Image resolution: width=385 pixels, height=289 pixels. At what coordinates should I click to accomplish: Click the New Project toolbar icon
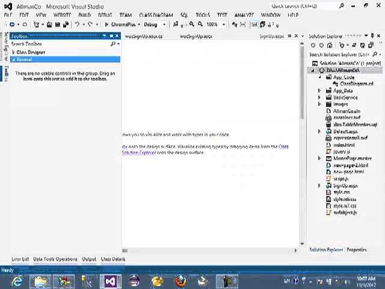tap(36, 25)
